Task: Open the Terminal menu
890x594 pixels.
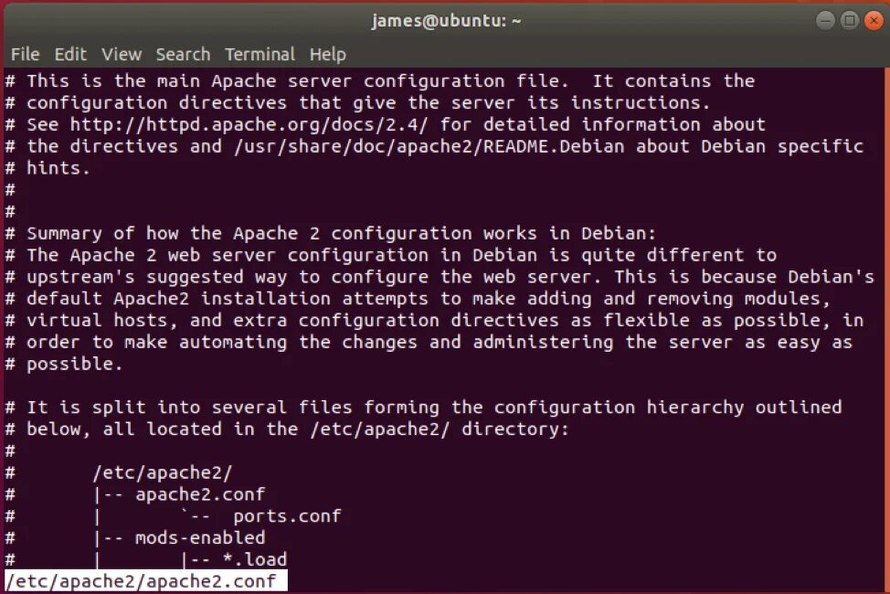Action: click(260, 55)
